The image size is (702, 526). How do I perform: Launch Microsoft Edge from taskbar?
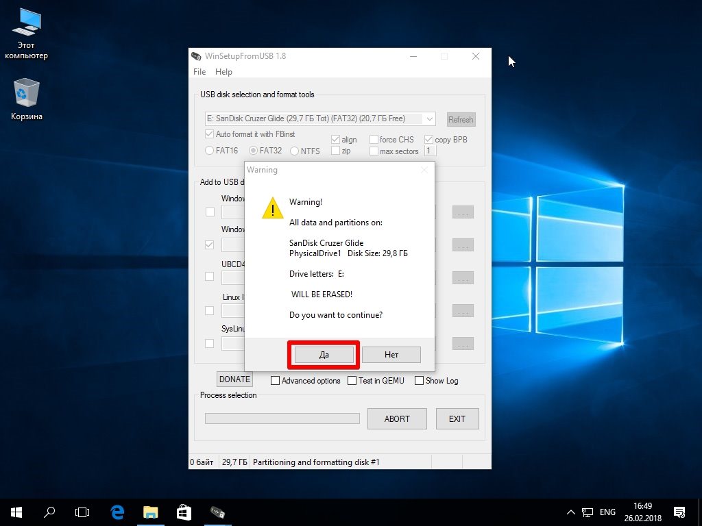click(x=117, y=512)
